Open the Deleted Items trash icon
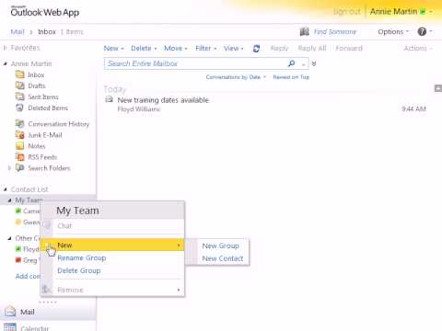This screenshot has height=331, width=442. tap(20, 108)
